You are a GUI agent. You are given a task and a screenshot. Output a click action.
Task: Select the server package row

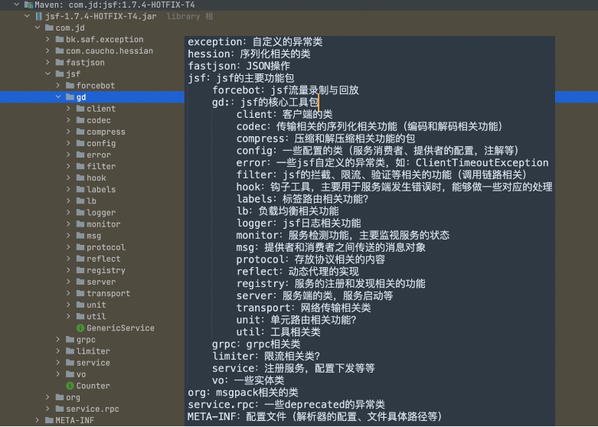click(93, 282)
